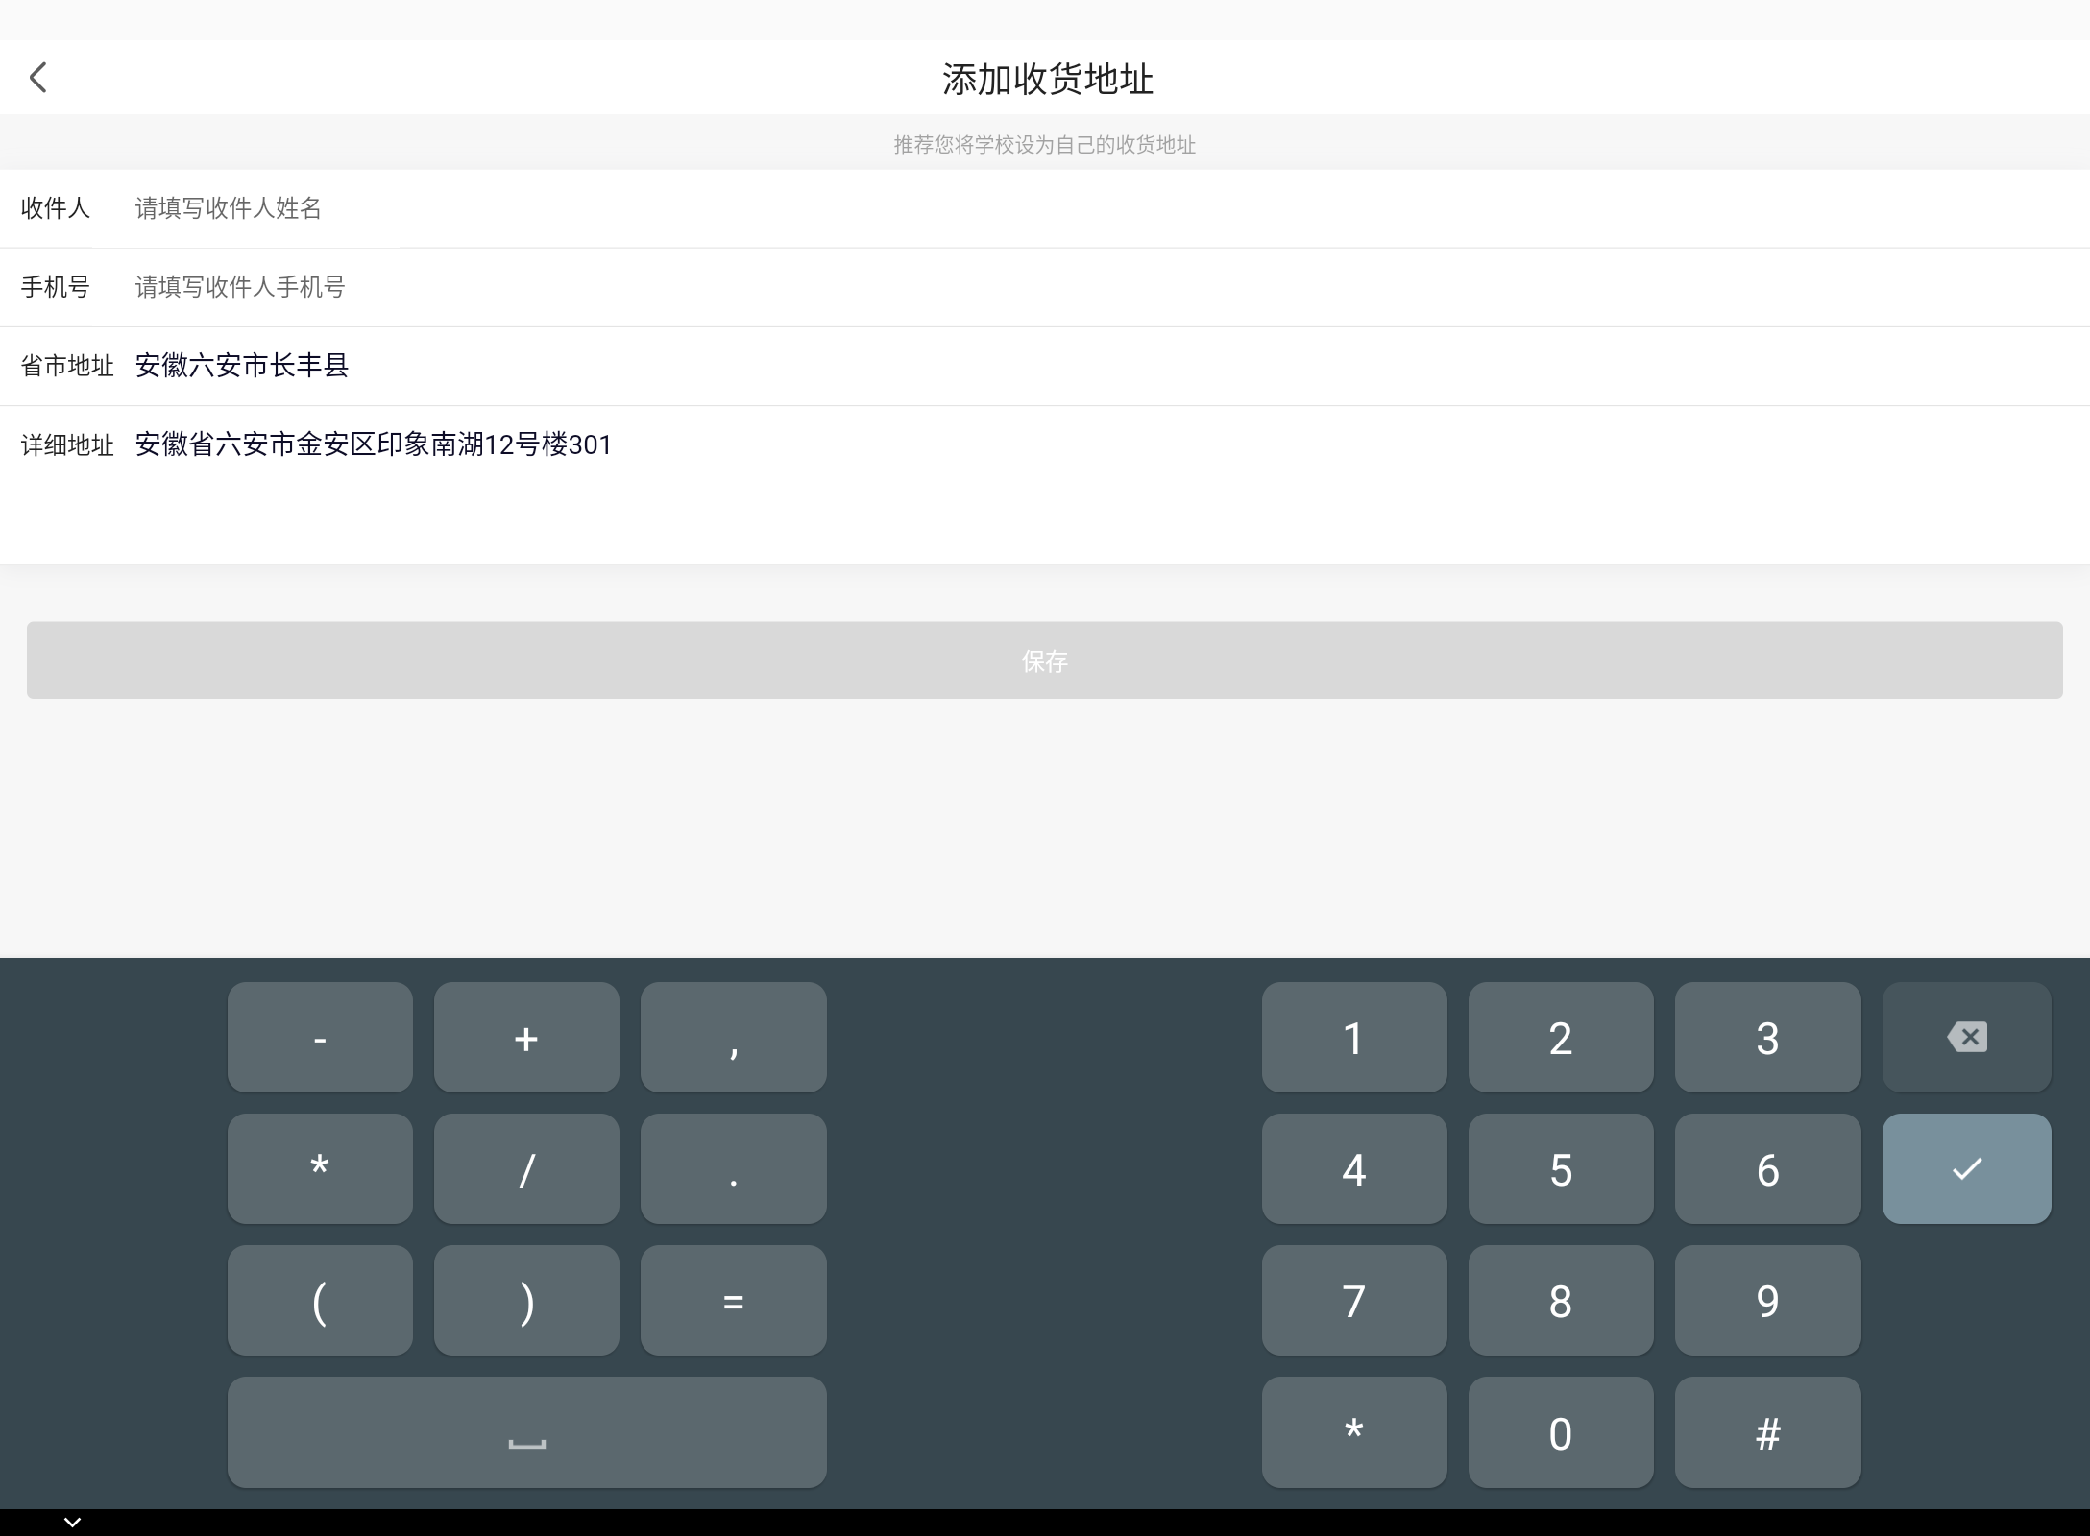Confirm input with the keyboard checkmark key
The height and width of the screenshot is (1536, 2090).
(1966, 1168)
